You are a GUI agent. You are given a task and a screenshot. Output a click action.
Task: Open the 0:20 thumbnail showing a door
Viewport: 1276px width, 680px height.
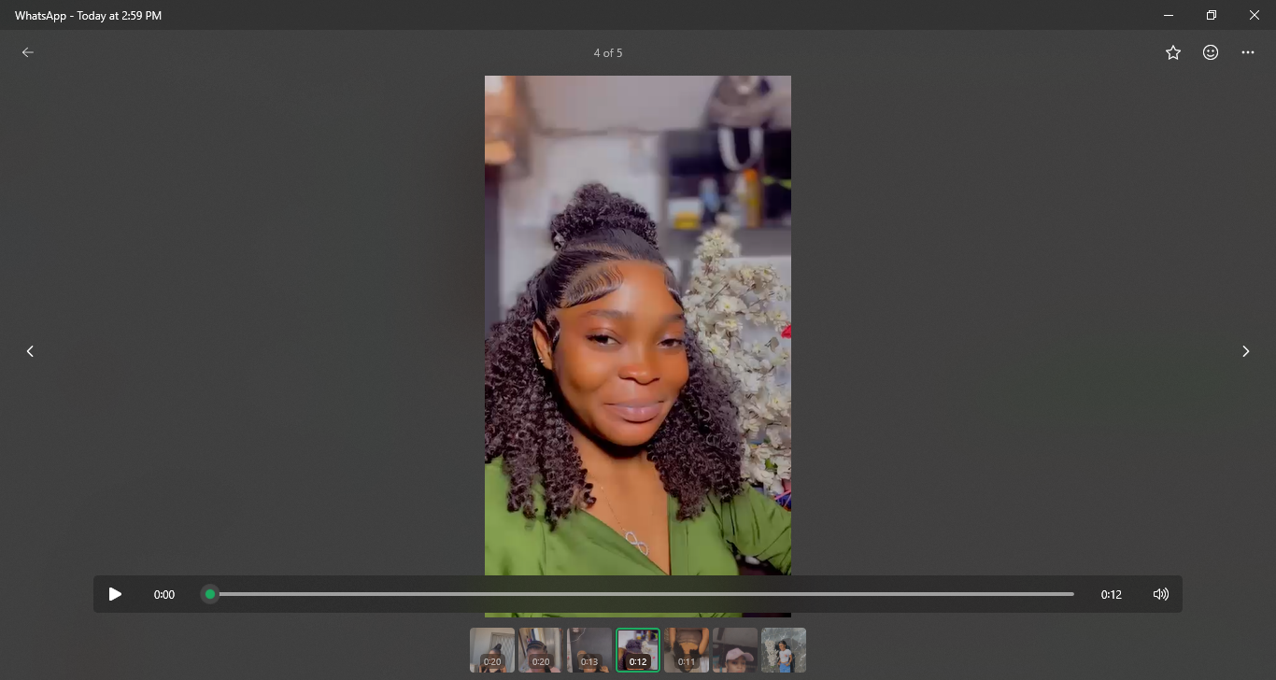tap(492, 650)
